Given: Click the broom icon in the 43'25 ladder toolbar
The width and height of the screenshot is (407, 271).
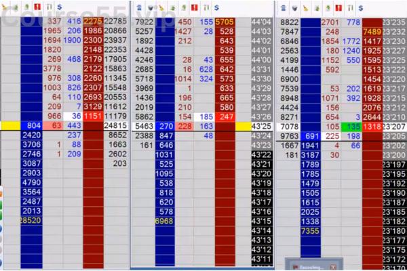Looking at the screenshot, I should point(161,7).
